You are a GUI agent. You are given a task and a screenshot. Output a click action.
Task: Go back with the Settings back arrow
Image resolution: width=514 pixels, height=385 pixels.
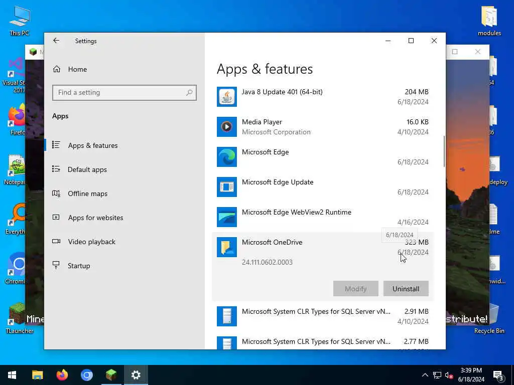56,41
